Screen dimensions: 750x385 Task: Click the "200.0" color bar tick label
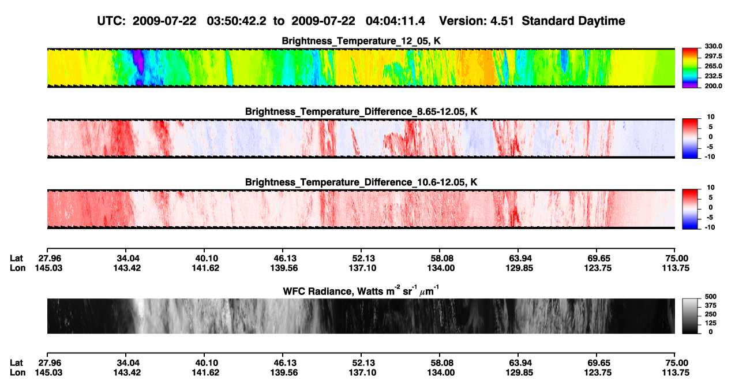(714, 86)
